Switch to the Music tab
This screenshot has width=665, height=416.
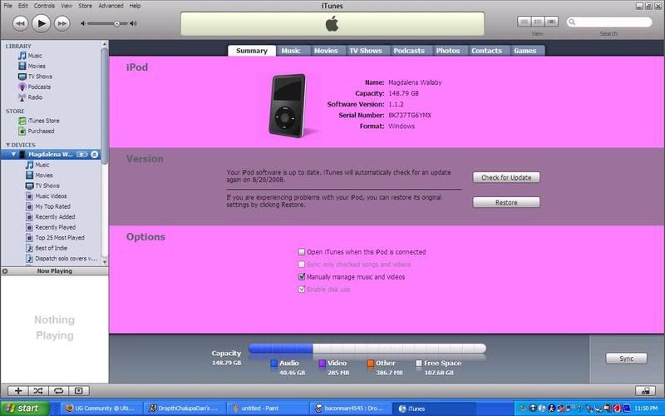point(291,51)
